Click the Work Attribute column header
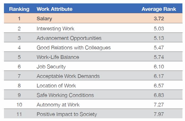Viewport: 185px width, 121px height. click(x=54, y=9)
